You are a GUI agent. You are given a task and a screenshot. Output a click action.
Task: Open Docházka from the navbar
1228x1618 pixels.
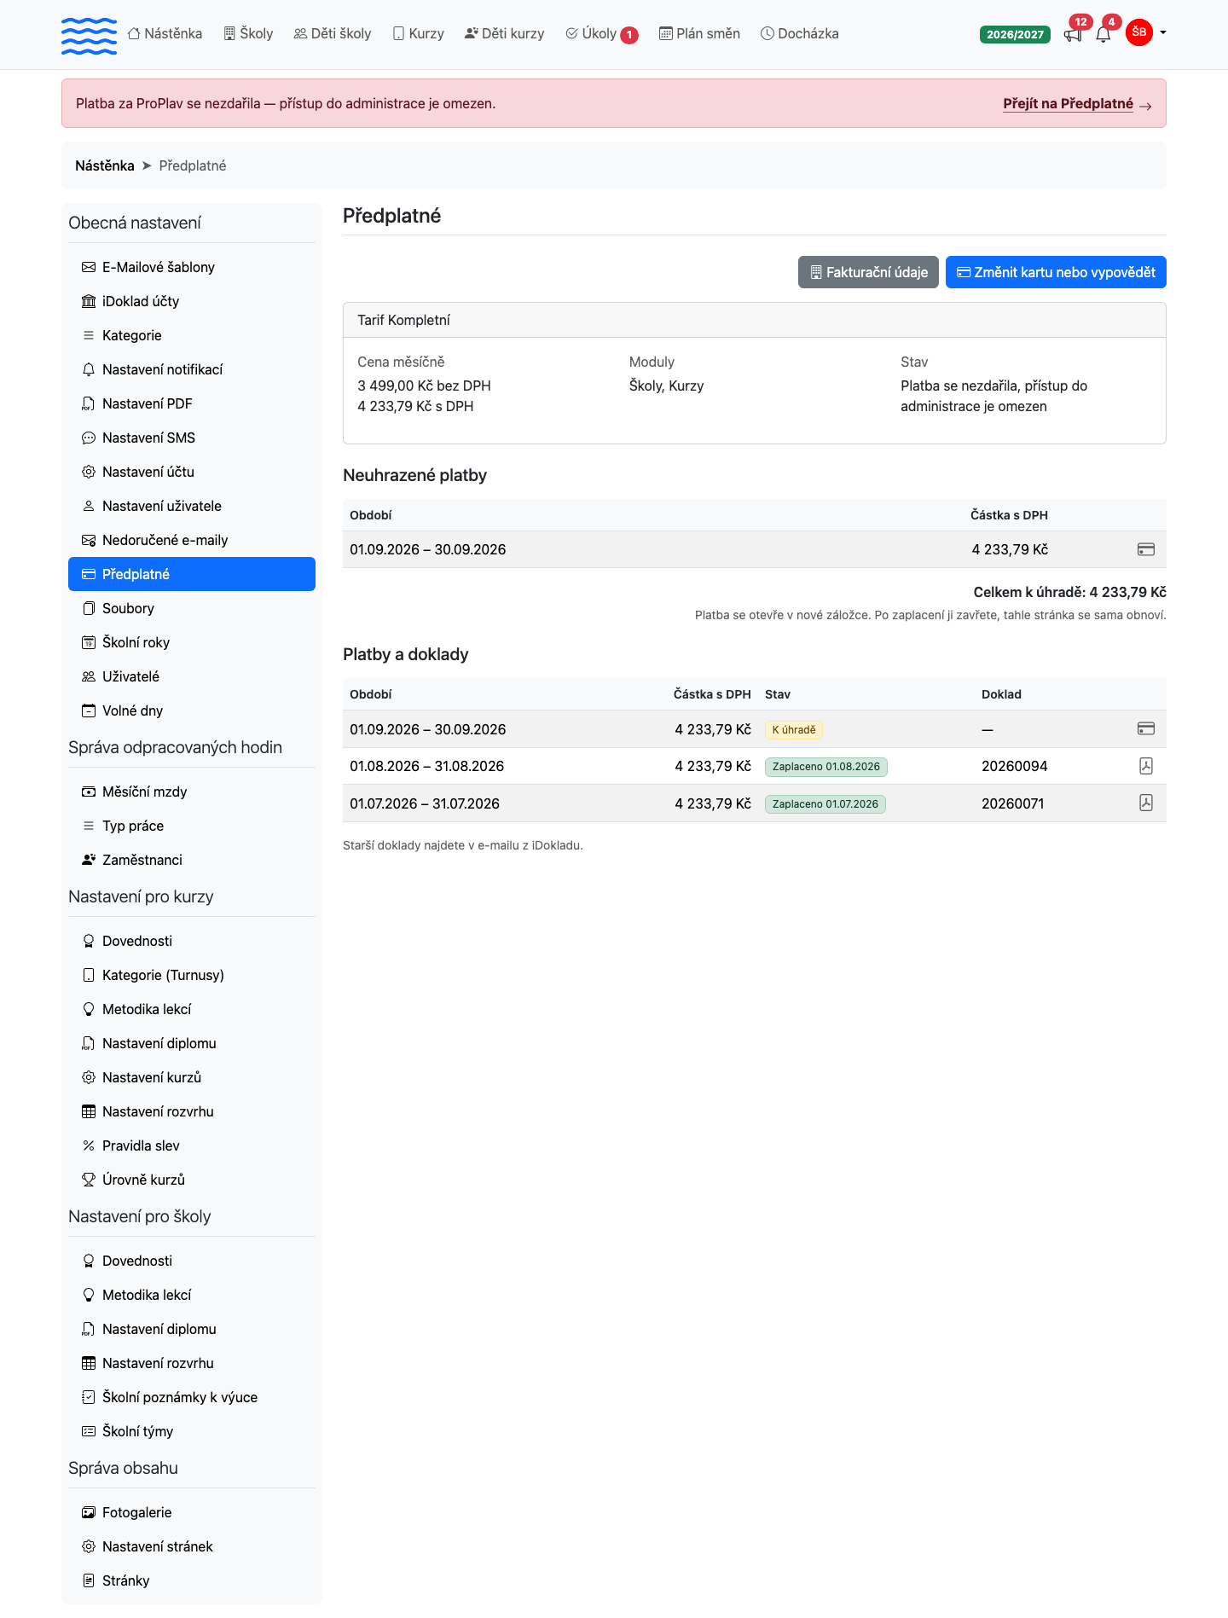coord(800,33)
